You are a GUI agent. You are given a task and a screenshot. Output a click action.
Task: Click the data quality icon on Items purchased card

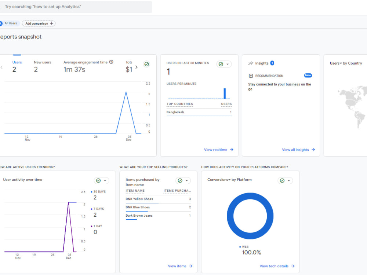tap(180, 180)
